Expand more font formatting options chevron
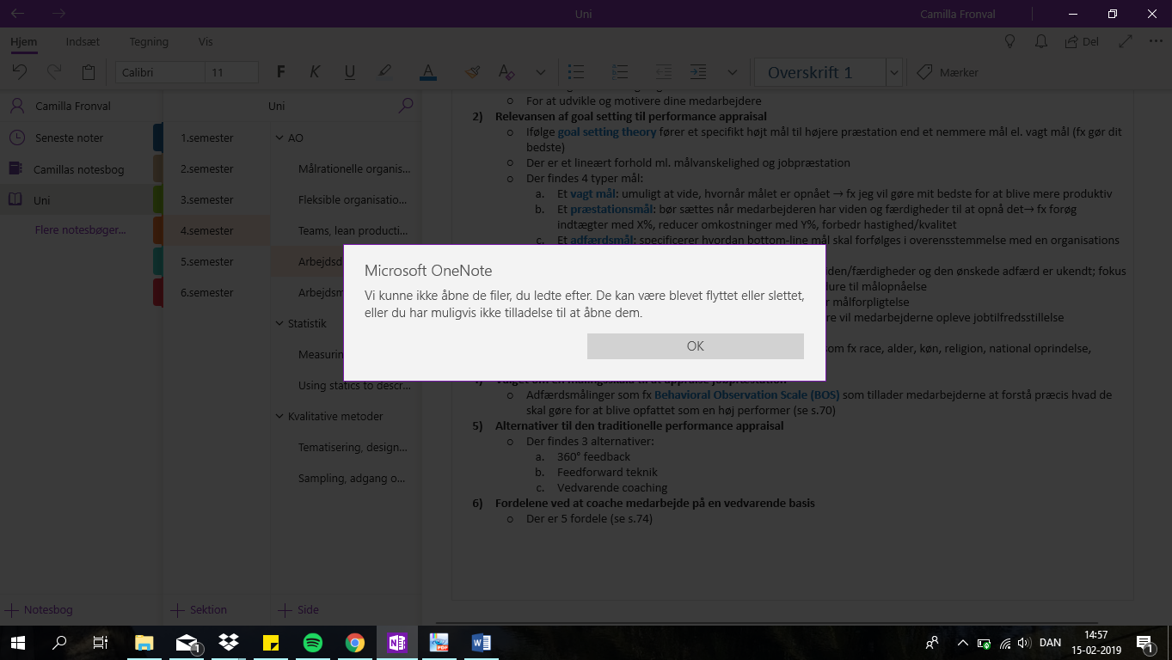The image size is (1172, 660). pyautogui.click(x=540, y=72)
